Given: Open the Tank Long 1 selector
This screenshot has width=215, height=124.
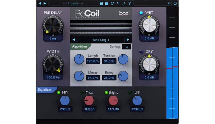Looking at the screenshot, I should [101, 40].
